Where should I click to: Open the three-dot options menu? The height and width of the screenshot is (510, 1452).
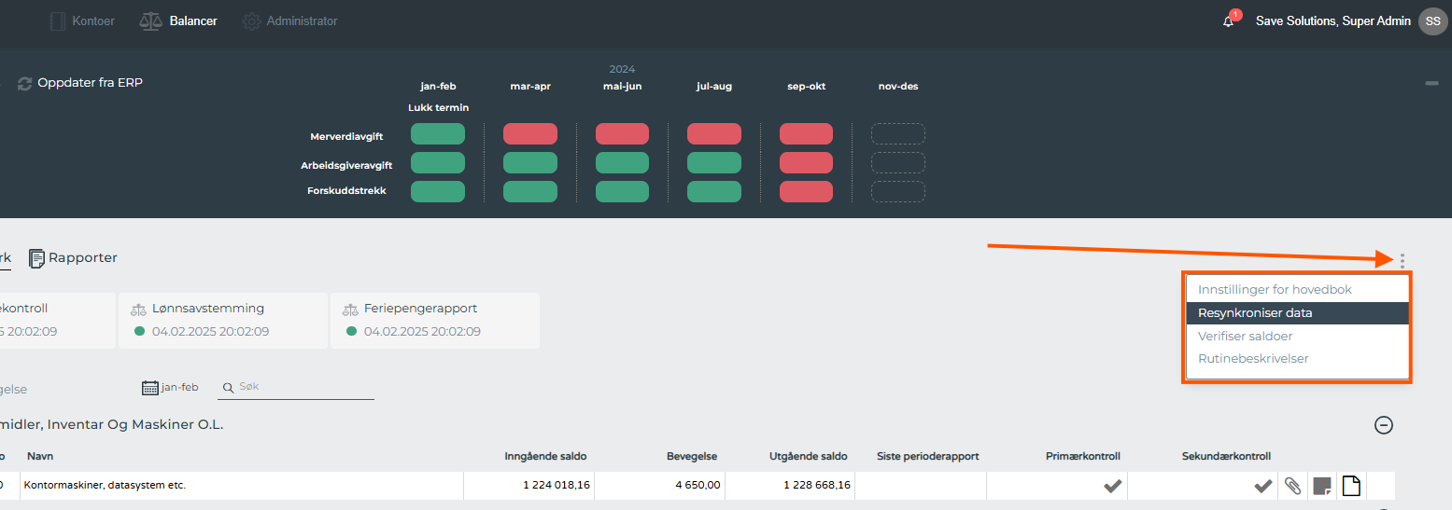coord(1402,261)
